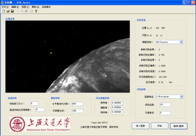Image resolution: width=196 pixels, height=136 pixels.
Task: Click the 初始波门大小 input field
Action: [34, 103]
